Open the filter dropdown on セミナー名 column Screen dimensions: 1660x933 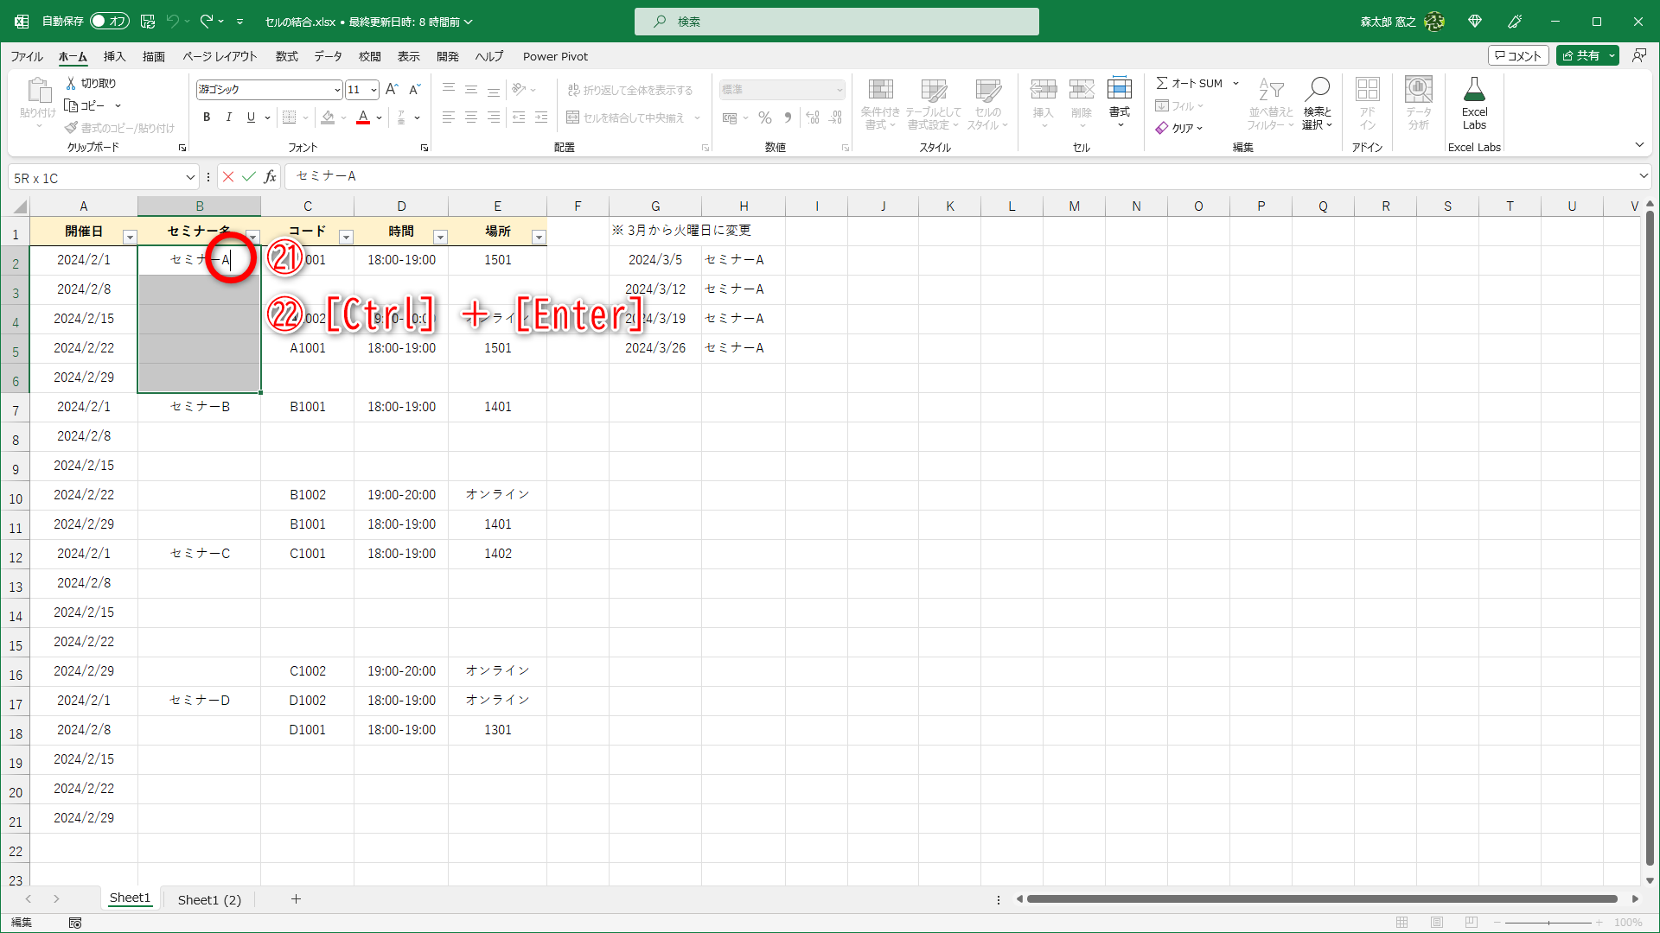[253, 237]
